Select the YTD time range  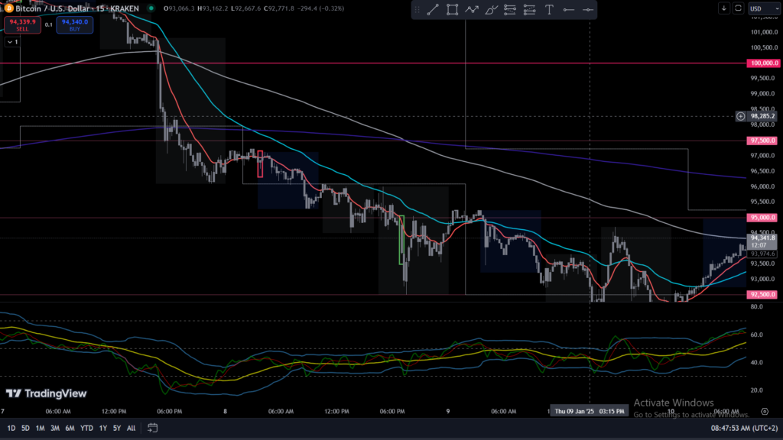[86, 428]
